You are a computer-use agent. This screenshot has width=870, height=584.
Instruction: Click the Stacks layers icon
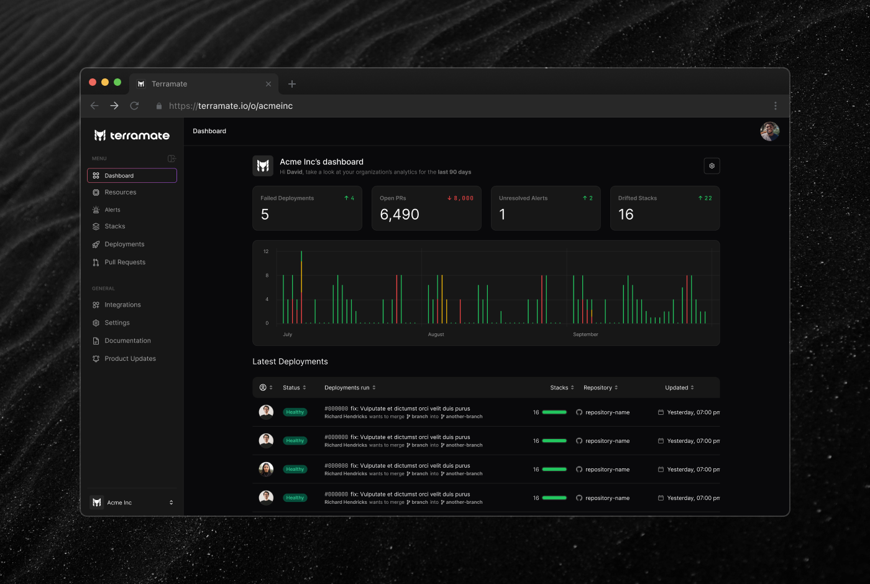[96, 226]
